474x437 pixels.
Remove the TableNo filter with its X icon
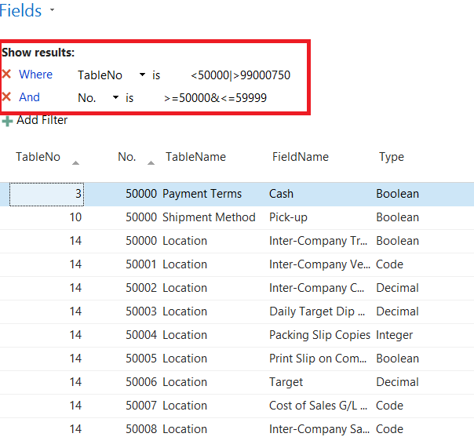6,74
